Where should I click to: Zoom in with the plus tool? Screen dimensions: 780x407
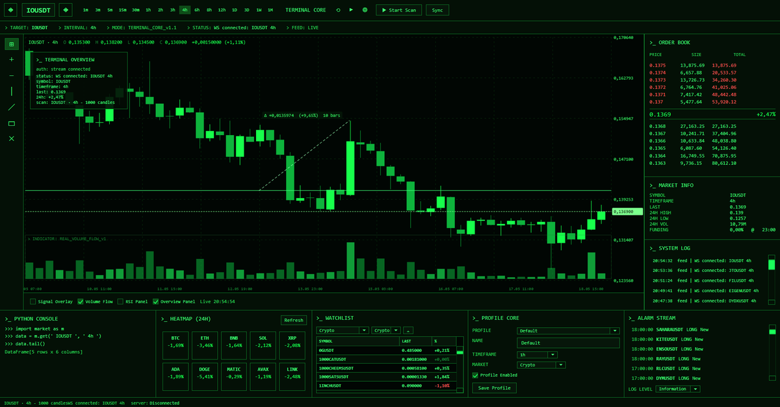pos(12,60)
